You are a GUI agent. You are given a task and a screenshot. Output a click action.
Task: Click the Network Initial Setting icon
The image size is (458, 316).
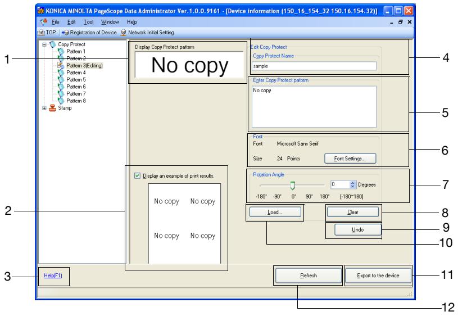tap(124, 33)
